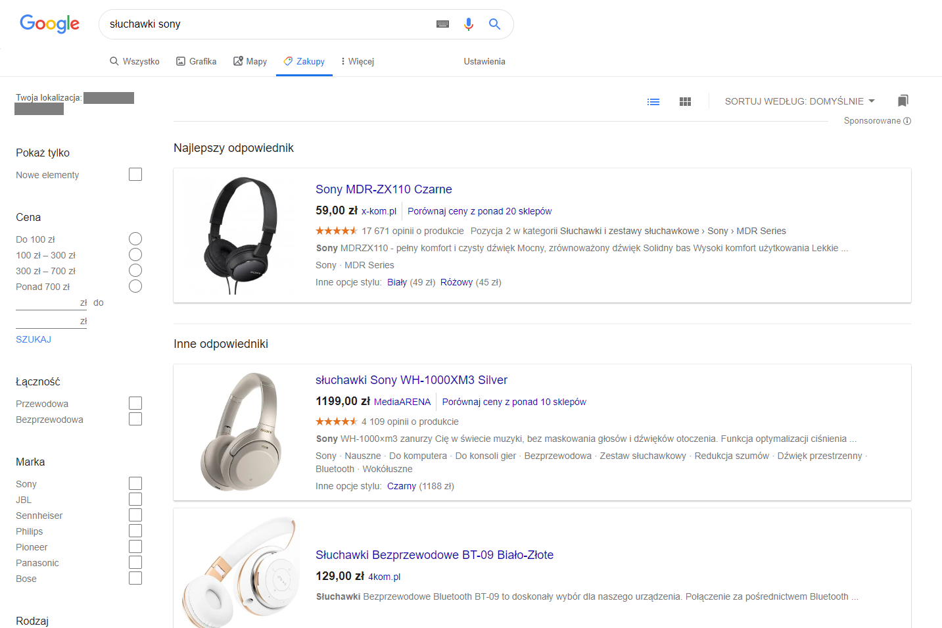Click the Sony WH-1000XM3 Silver headphones image
Screen dimensions: 942x628
pyautogui.click(x=241, y=431)
